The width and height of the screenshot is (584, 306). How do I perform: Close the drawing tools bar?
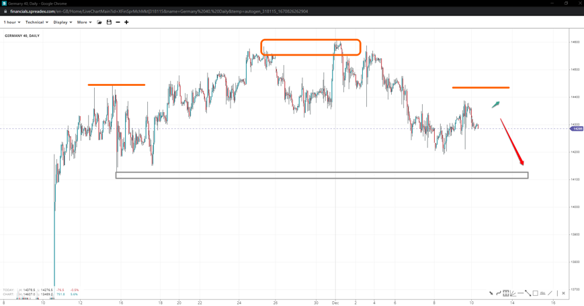coord(563,293)
